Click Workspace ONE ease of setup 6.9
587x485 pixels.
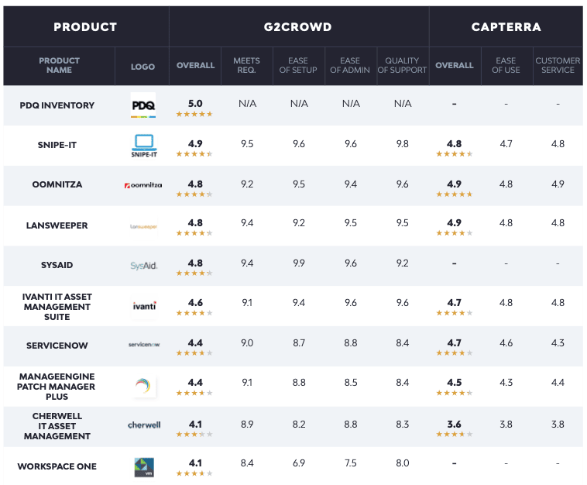299,463
